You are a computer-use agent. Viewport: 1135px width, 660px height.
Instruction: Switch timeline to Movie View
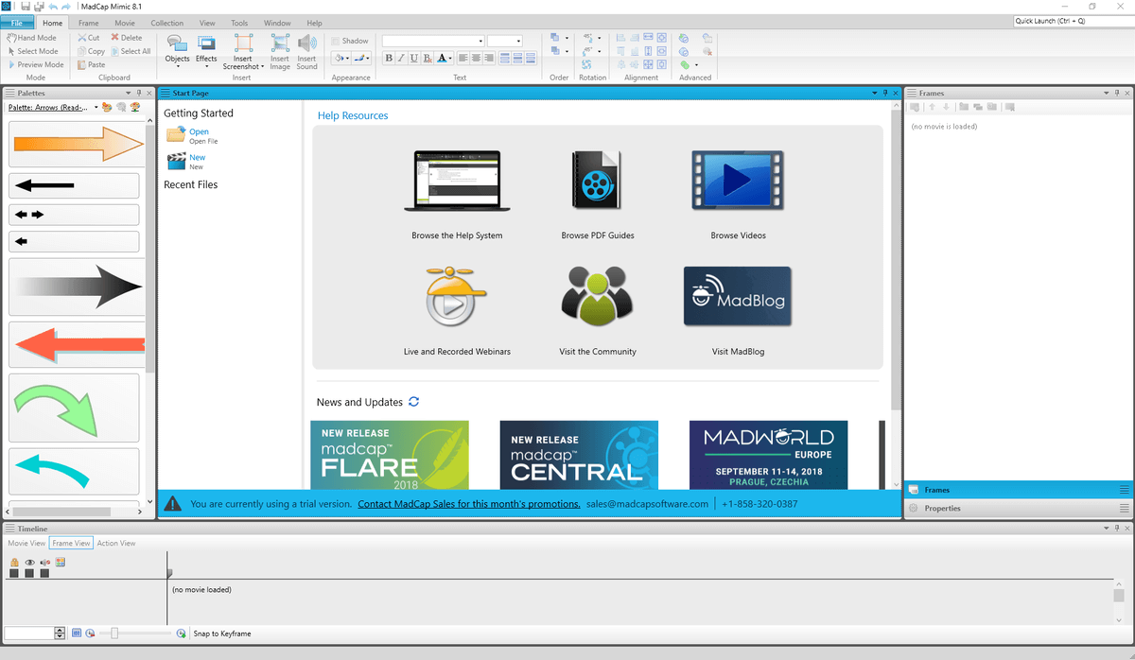[x=26, y=544]
